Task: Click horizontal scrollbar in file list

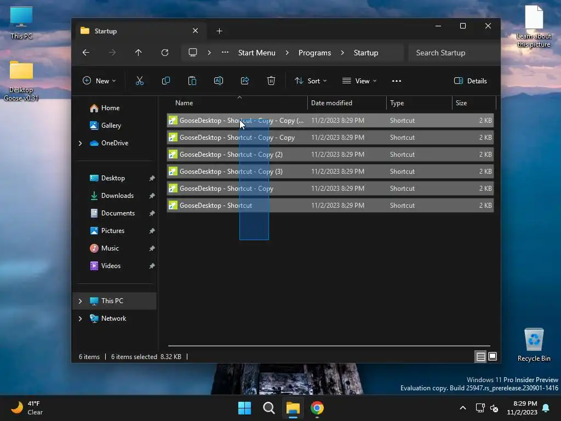Action: click(329, 346)
